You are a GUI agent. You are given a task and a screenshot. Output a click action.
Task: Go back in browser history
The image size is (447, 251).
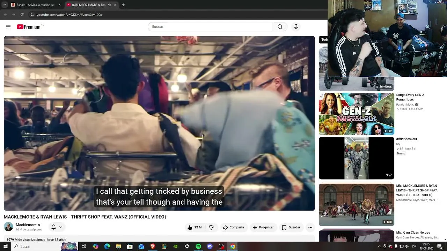click(5, 15)
